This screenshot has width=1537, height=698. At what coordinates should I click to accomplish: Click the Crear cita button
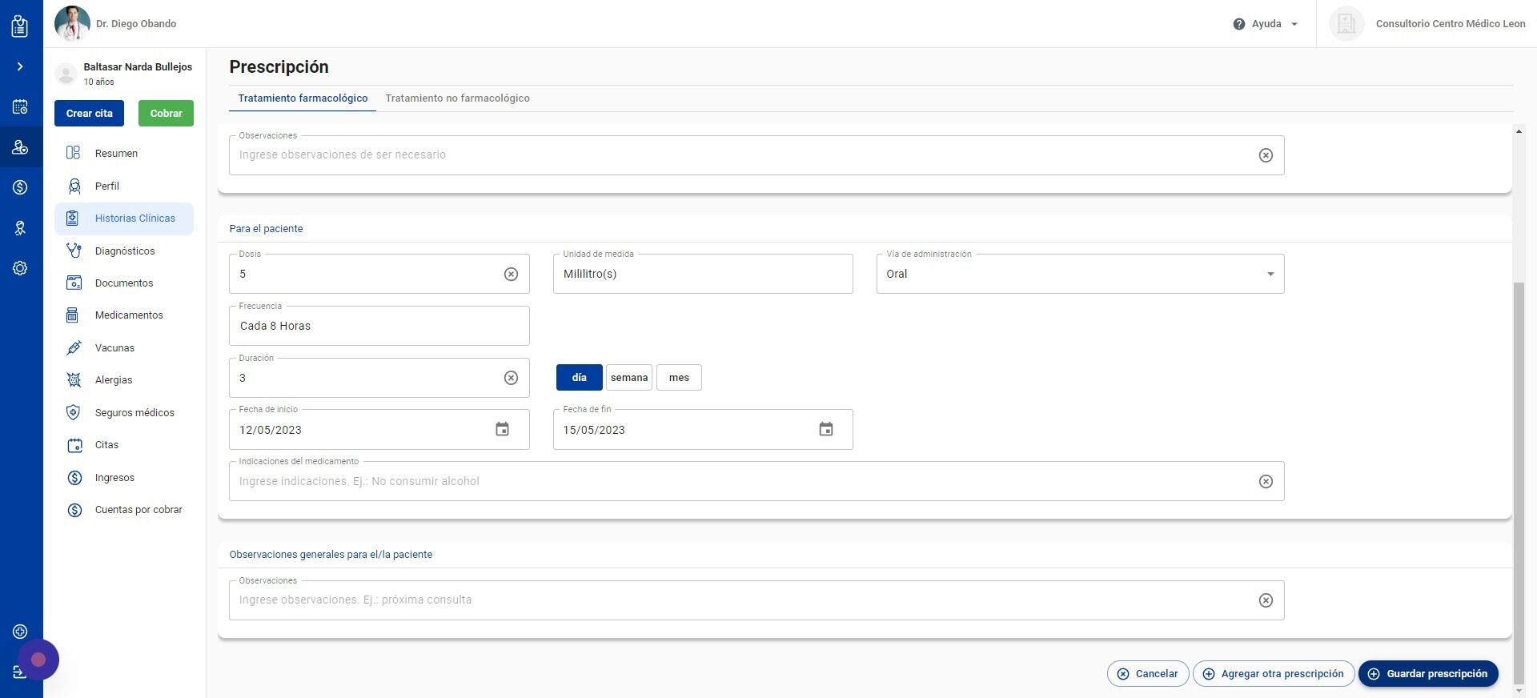coord(89,114)
